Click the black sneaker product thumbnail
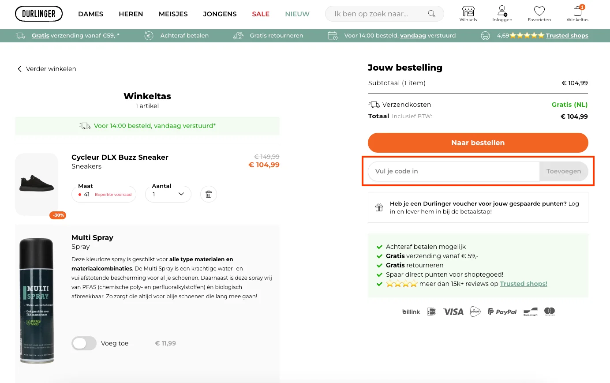Image resolution: width=610 pixels, height=383 pixels. pyautogui.click(x=37, y=184)
